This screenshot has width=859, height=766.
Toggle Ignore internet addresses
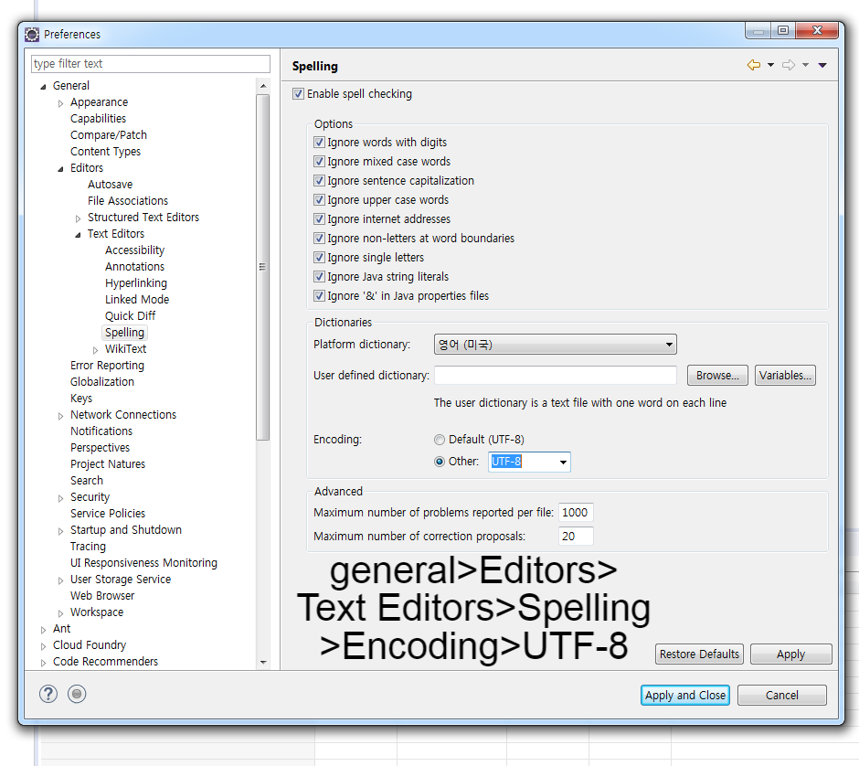click(x=320, y=219)
